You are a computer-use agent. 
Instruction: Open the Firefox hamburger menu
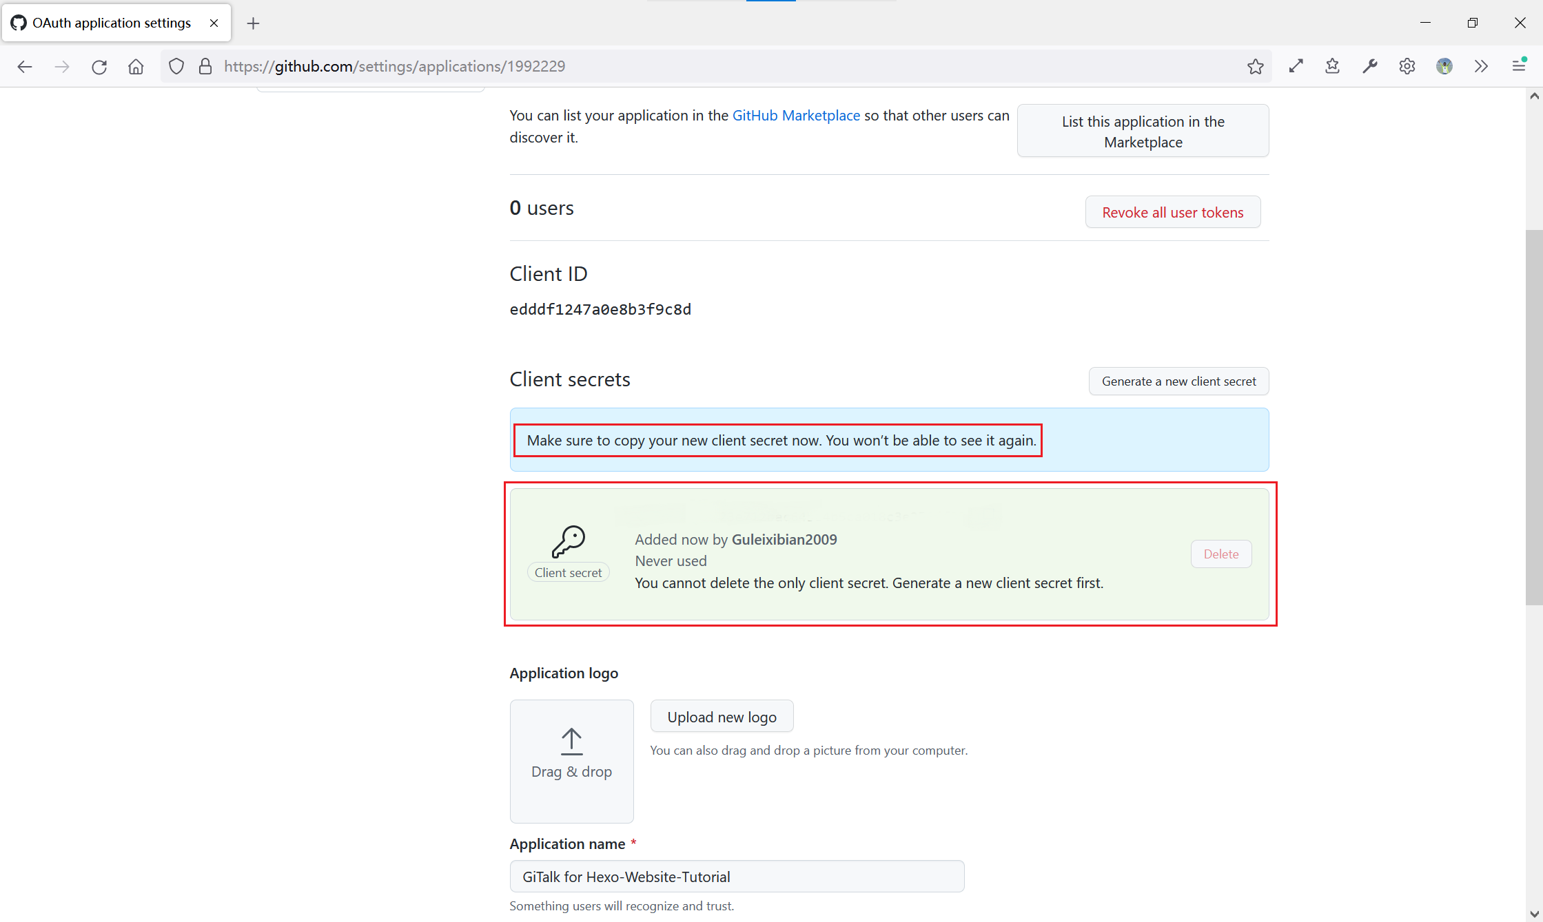point(1518,66)
